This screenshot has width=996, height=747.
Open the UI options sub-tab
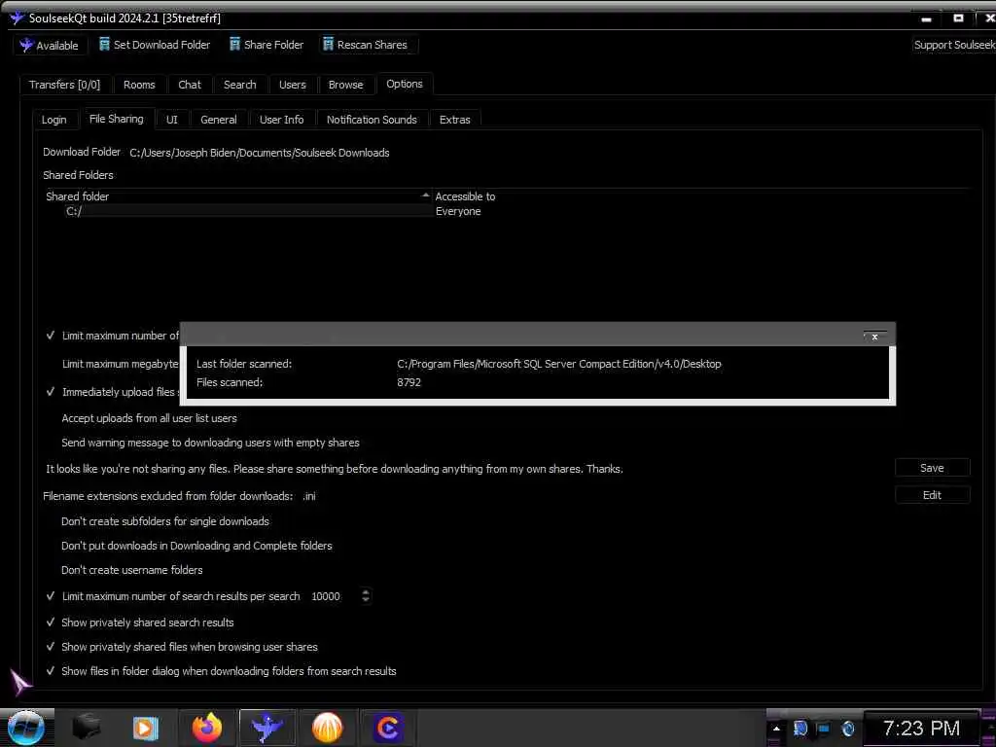[171, 120]
